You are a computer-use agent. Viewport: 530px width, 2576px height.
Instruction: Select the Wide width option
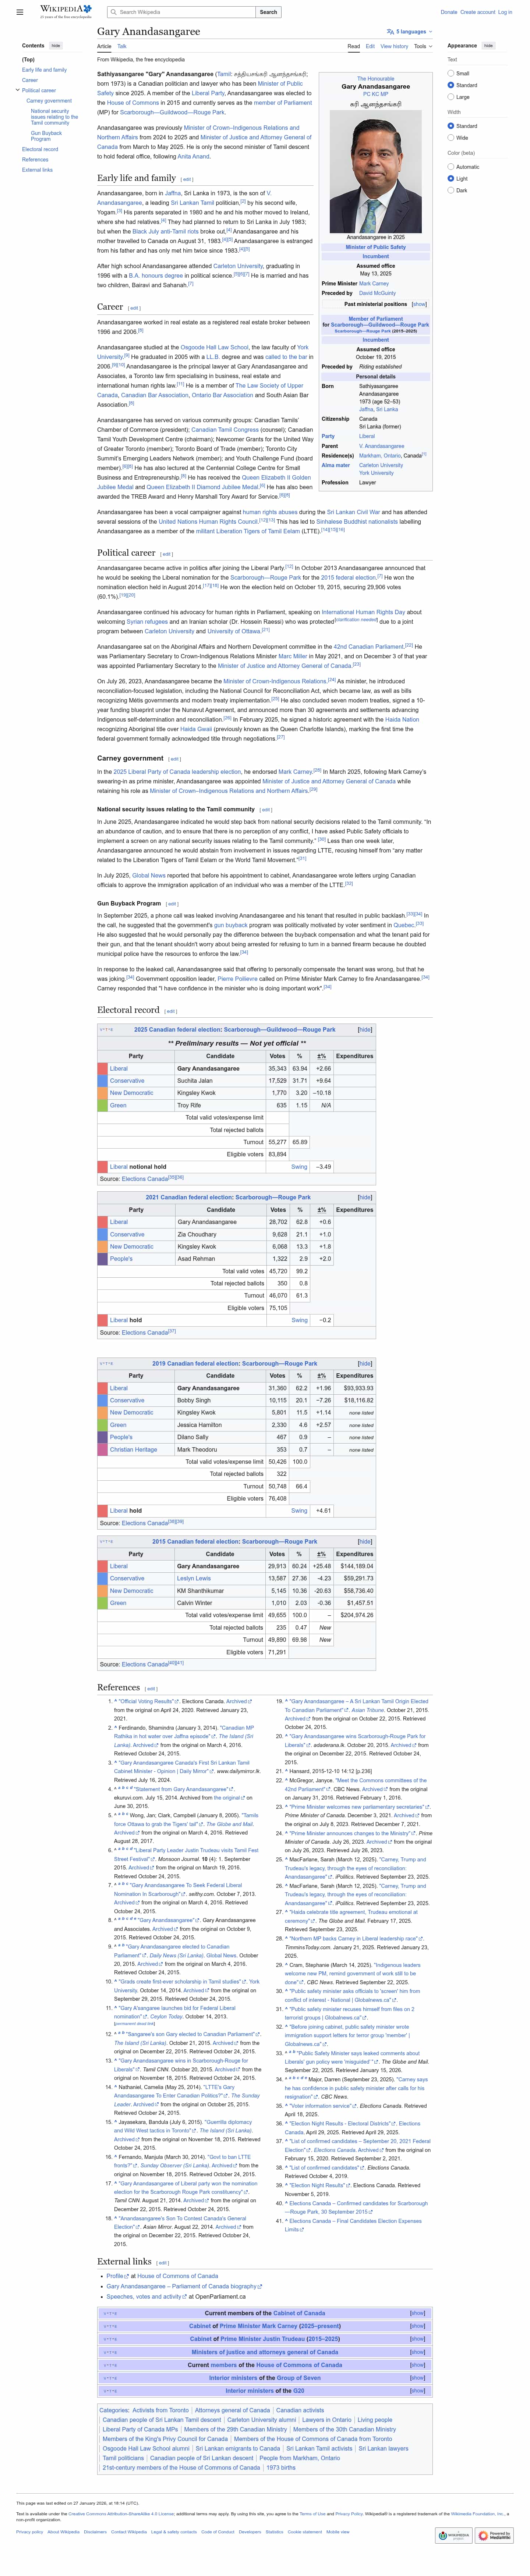pyautogui.click(x=451, y=138)
